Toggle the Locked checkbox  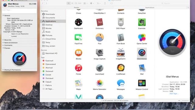coord(10,36)
